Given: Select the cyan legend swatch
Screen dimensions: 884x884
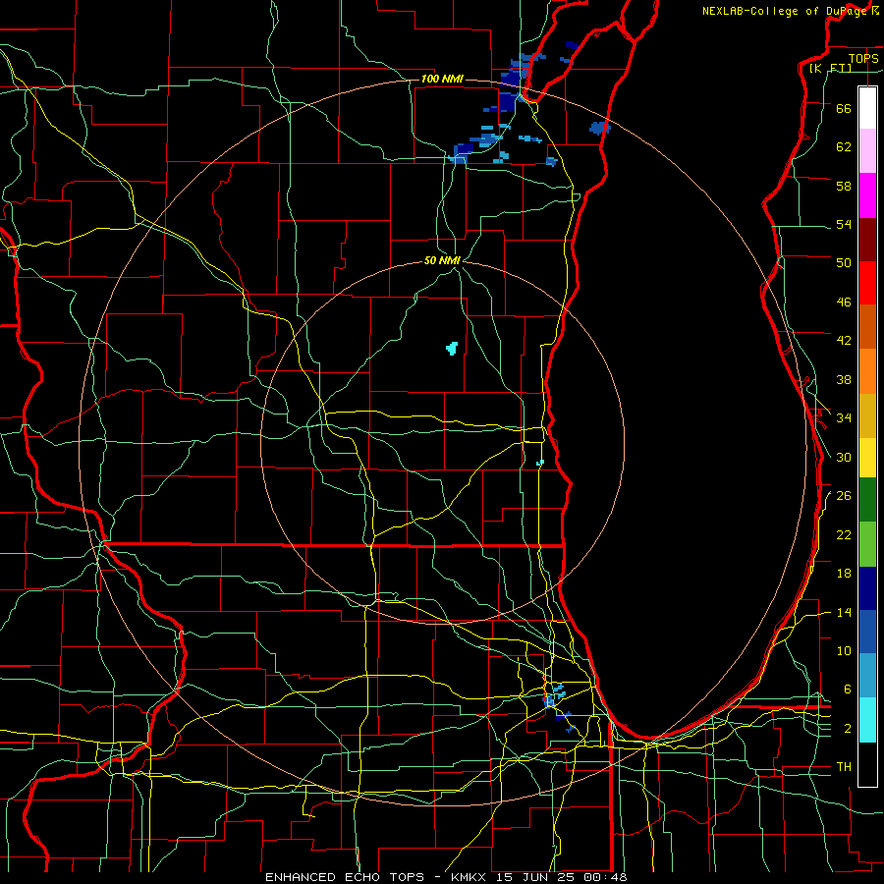Looking at the screenshot, I should coord(867,720).
